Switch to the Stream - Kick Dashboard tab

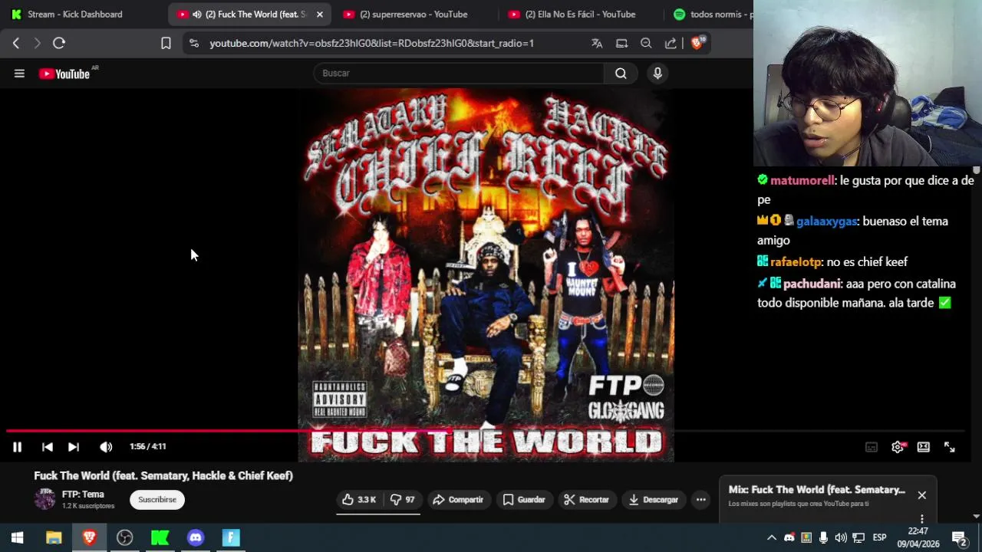[x=75, y=14]
